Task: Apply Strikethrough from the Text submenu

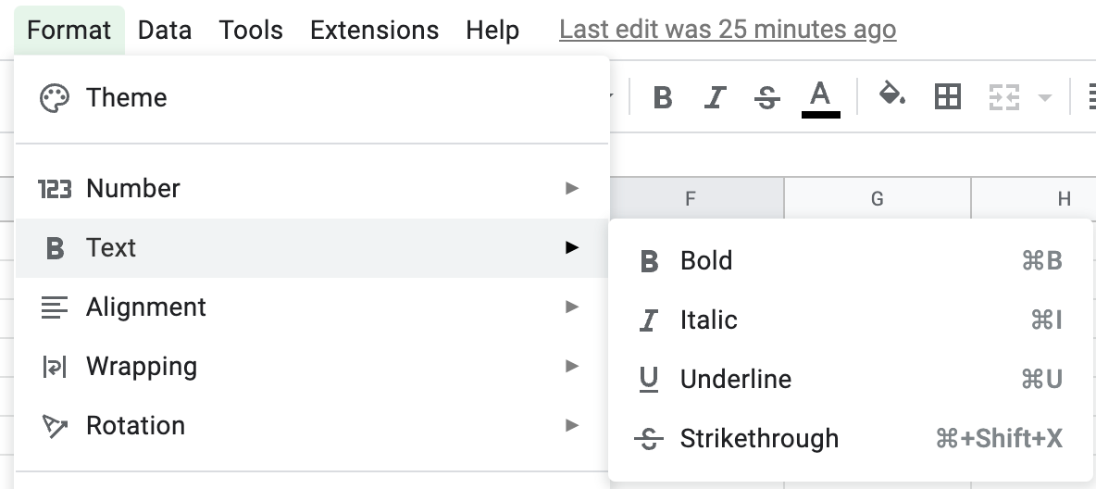Action: (x=850, y=439)
